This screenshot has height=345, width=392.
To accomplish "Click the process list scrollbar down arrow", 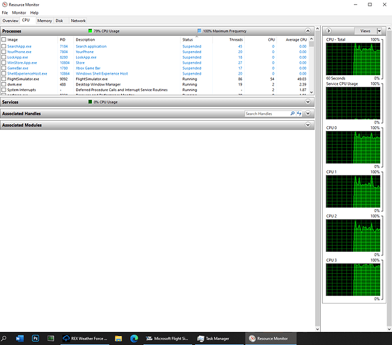I will (311, 92).
